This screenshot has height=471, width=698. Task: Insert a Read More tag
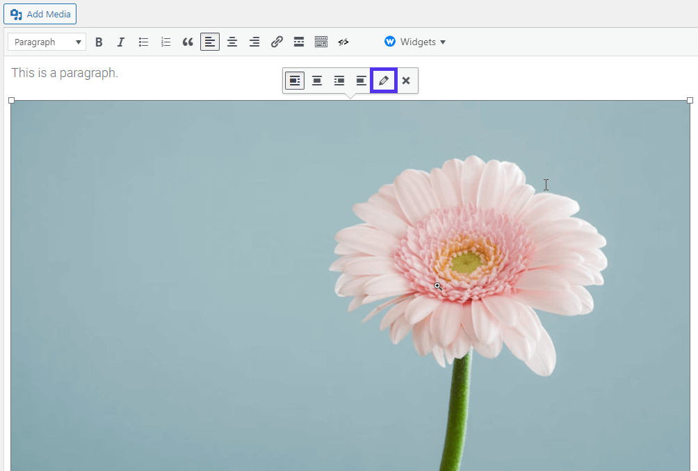tap(299, 42)
